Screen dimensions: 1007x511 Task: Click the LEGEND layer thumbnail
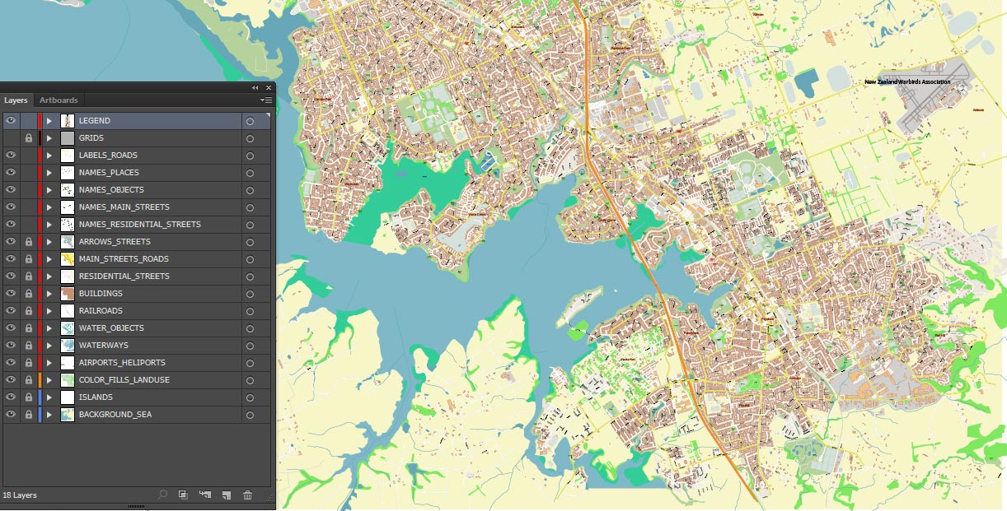pyautogui.click(x=68, y=121)
